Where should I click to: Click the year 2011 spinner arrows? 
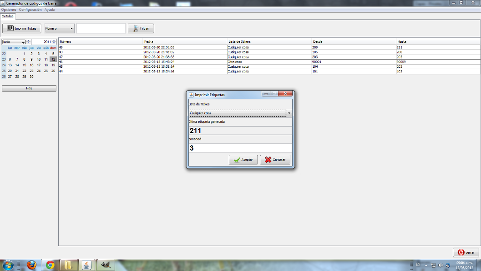tap(54, 42)
